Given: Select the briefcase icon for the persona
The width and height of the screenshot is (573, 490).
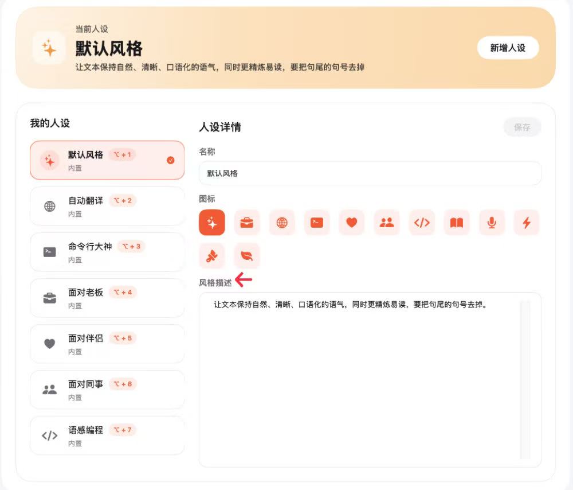Looking at the screenshot, I should pyautogui.click(x=247, y=223).
